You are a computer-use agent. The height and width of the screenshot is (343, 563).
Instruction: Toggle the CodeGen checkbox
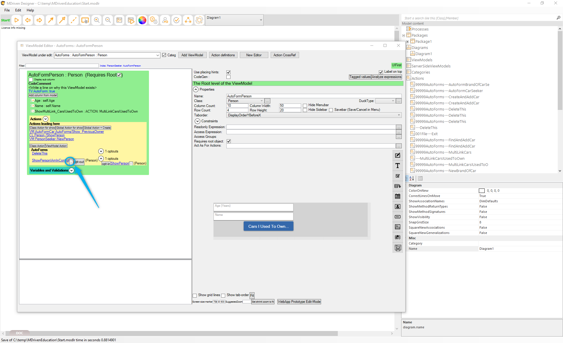click(x=228, y=77)
